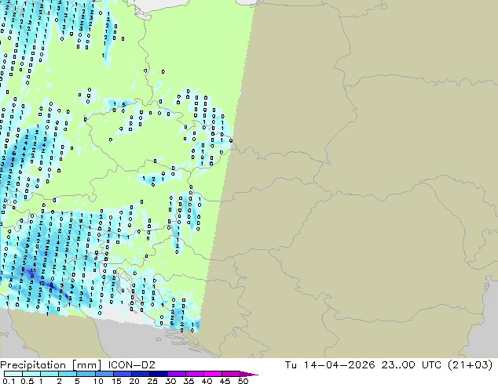Viewport: 498px width, 384px height.
Task: Click the ICON-D2 model name label
Action: click(x=131, y=365)
